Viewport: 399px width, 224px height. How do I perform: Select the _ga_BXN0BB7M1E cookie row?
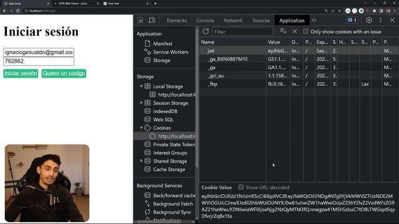coord(299,59)
